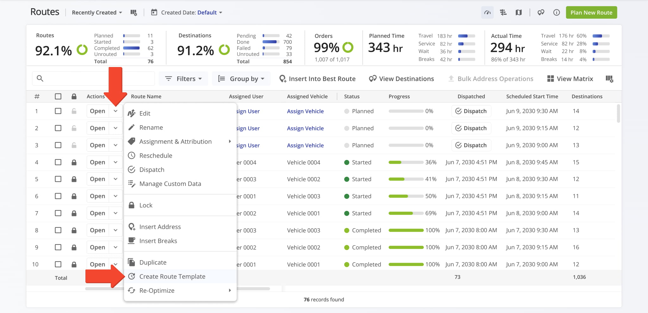
Task: Check the select-all header checkbox
Action: tap(58, 96)
